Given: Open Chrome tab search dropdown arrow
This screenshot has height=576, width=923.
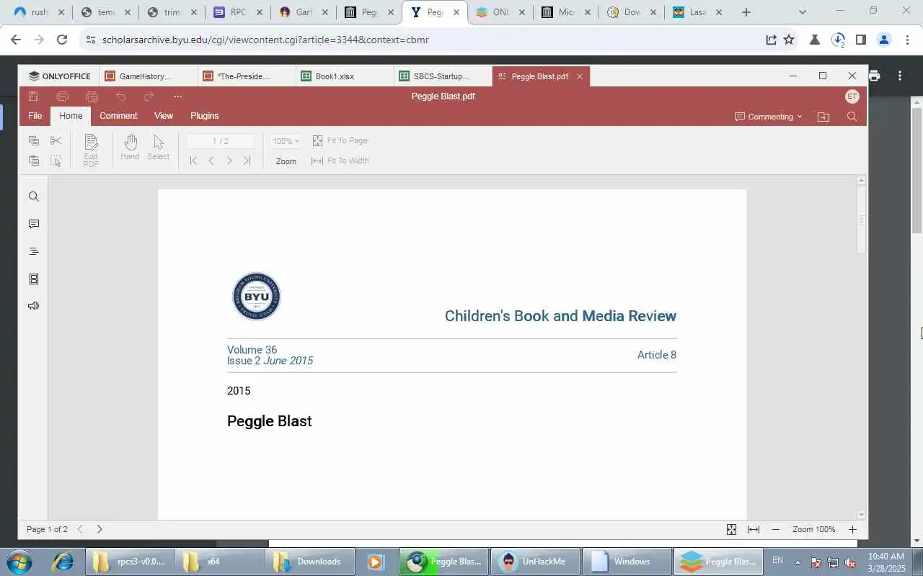Looking at the screenshot, I should tap(803, 12).
